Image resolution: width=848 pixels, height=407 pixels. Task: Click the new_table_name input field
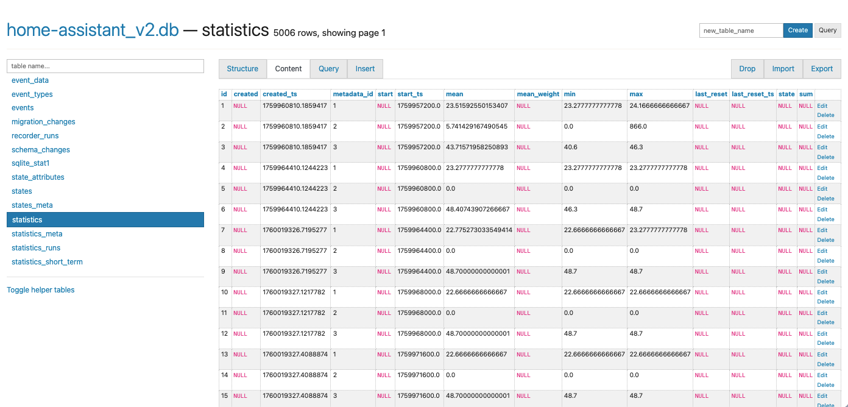(741, 30)
